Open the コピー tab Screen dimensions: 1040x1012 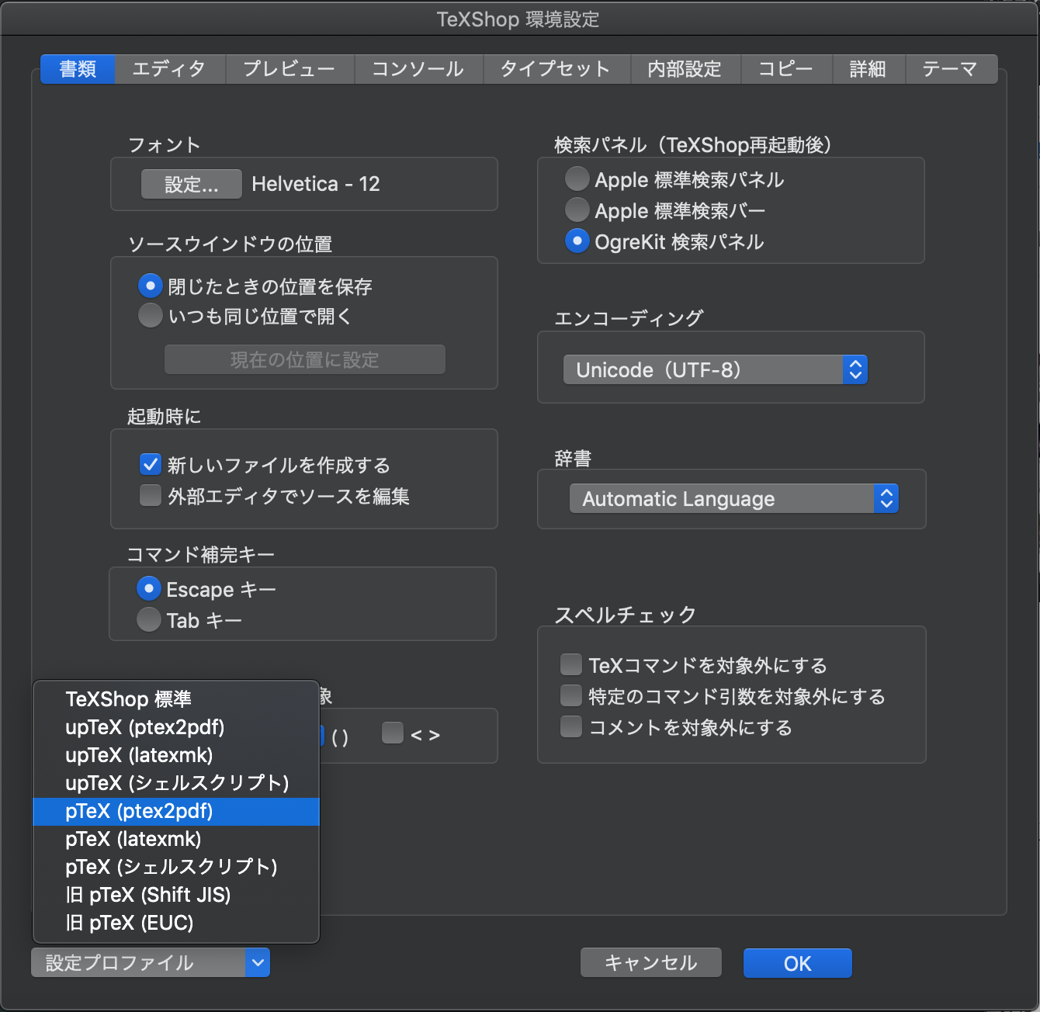786,69
